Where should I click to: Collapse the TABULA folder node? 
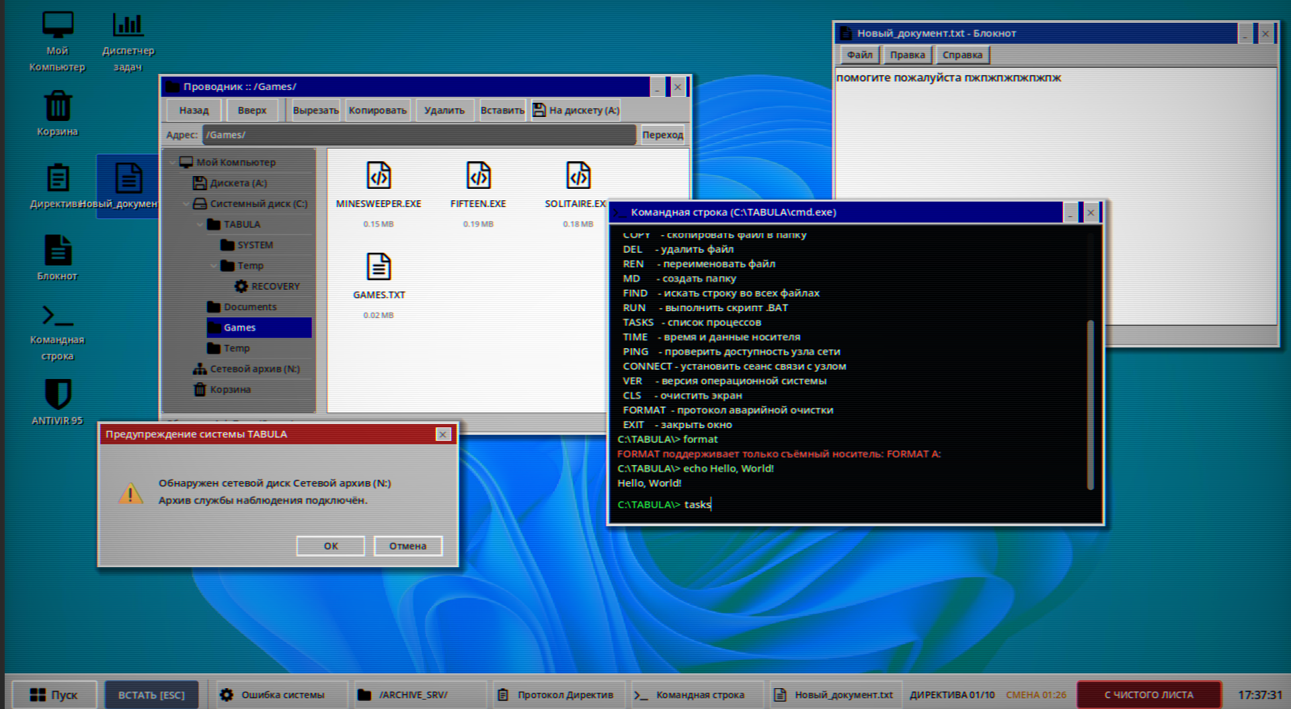click(x=200, y=224)
